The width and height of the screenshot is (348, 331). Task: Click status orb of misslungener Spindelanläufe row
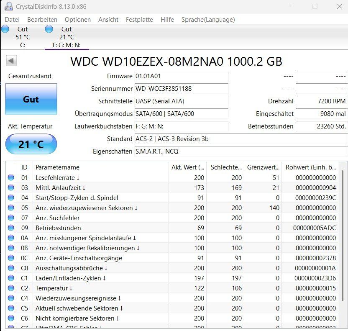click(x=11, y=238)
